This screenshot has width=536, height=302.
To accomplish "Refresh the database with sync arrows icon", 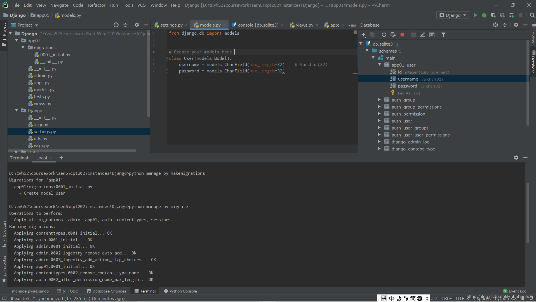I will 384,35.
